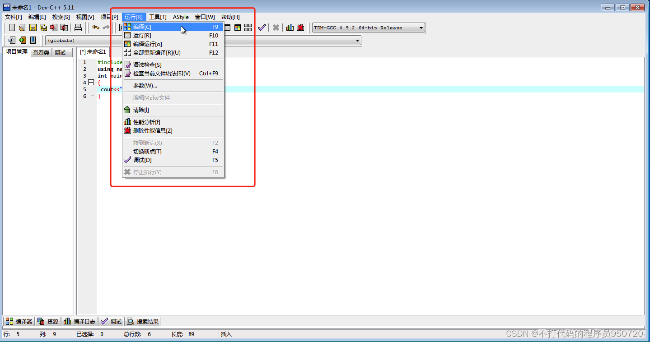Click the Close file toolbar icon

click(54, 28)
